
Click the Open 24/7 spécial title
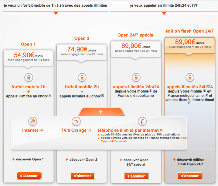(136, 35)
